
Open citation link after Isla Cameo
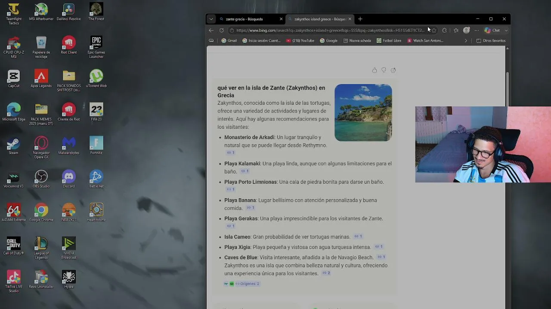358,236
